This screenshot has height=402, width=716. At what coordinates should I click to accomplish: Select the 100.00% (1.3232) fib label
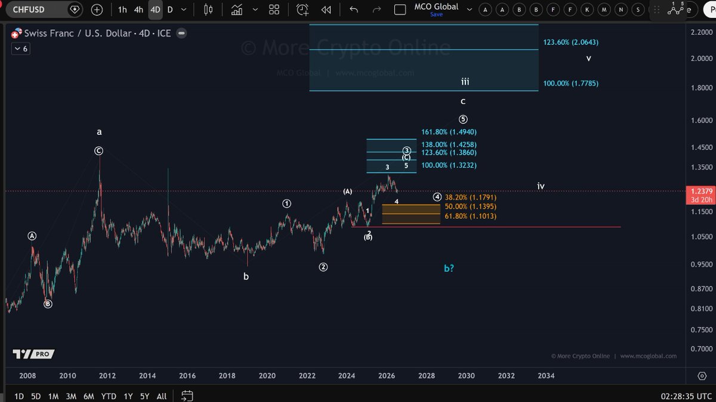coord(449,165)
